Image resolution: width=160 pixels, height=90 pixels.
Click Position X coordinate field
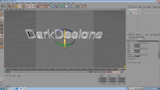click(103, 78)
